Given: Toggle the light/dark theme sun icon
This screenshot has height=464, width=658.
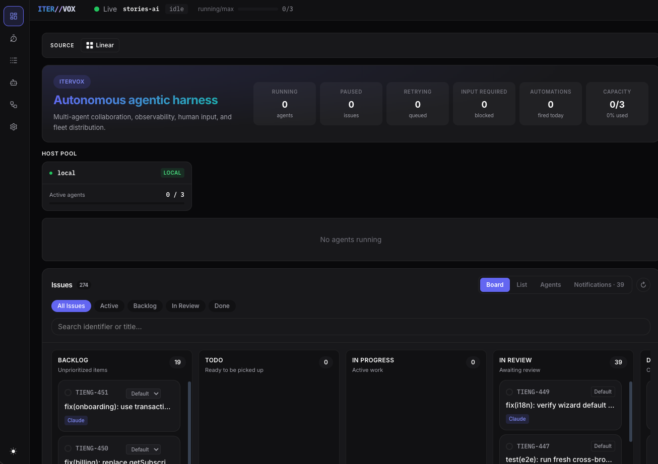Looking at the screenshot, I should coord(14,451).
